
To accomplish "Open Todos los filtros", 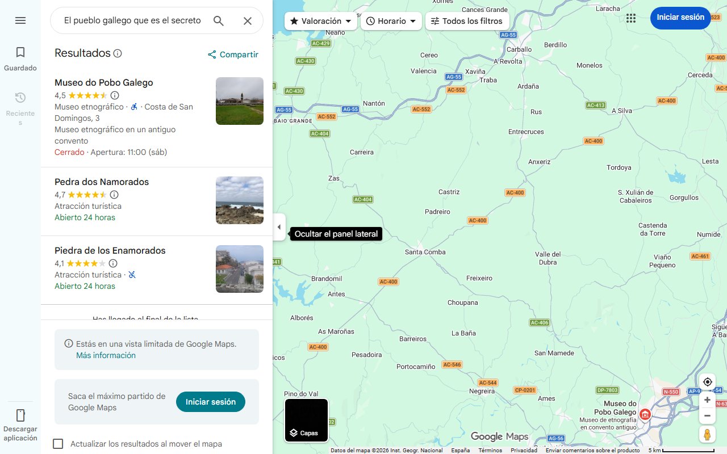I will pyautogui.click(x=466, y=21).
